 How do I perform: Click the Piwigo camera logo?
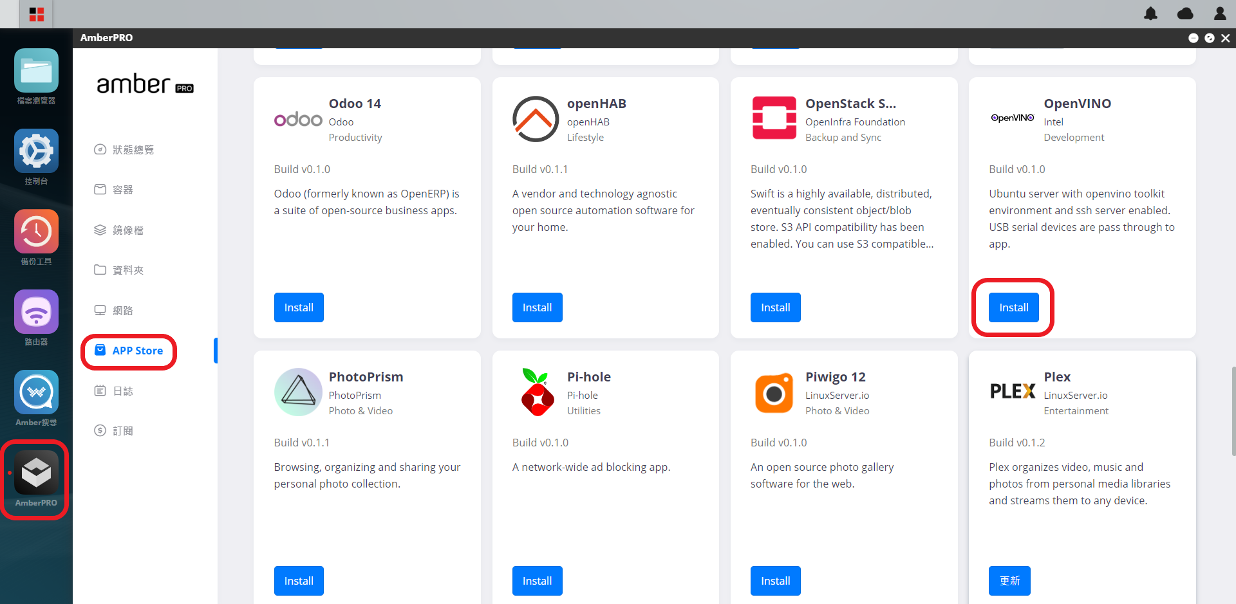tap(774, 392)
